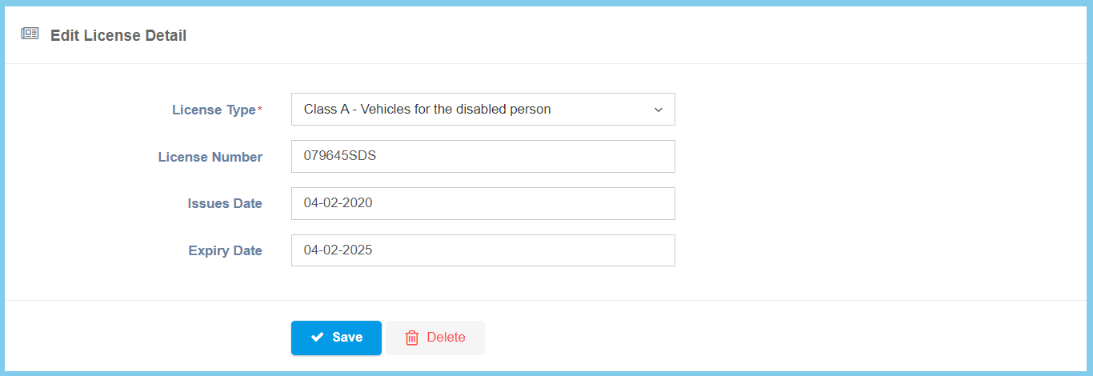Click the Expiry Date label
Image resolution: width=1093 pixels, height=376 pixels.
(225, 251)
